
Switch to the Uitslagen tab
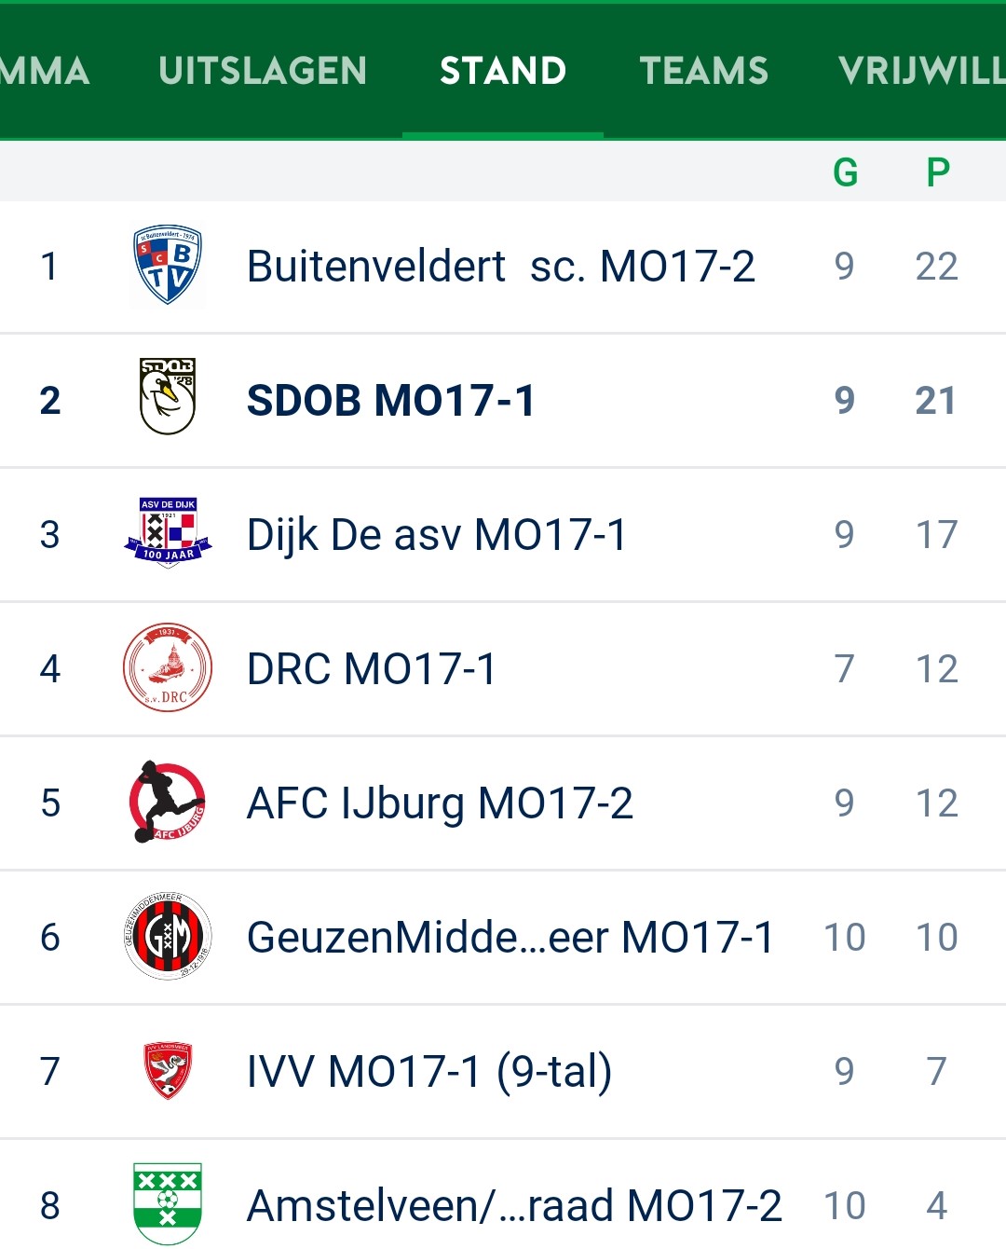(x=263, y=71)
